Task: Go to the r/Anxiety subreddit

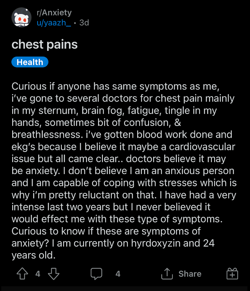Action: tap(54, 13)
